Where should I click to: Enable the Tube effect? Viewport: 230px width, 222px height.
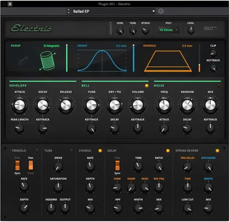click(71, 150)
